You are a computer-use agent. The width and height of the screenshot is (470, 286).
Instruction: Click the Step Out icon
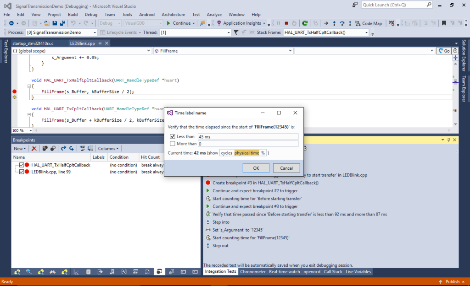[350, 22]
